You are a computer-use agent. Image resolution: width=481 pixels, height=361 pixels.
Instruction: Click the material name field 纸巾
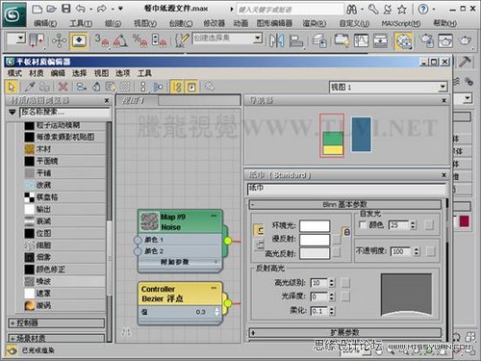346,189
